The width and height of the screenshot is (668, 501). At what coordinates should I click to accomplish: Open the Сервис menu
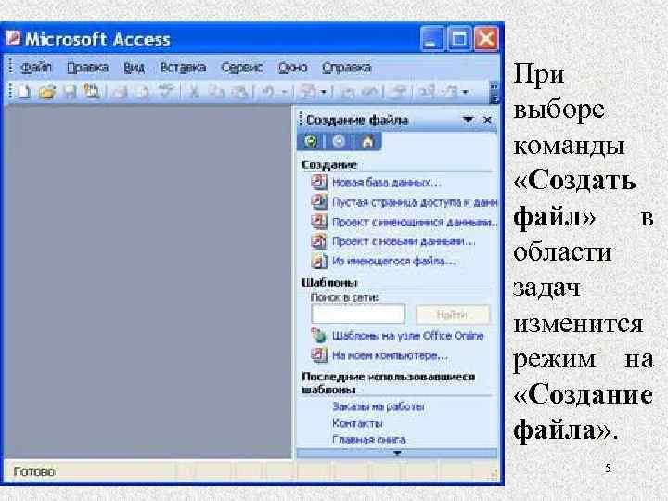241,68
